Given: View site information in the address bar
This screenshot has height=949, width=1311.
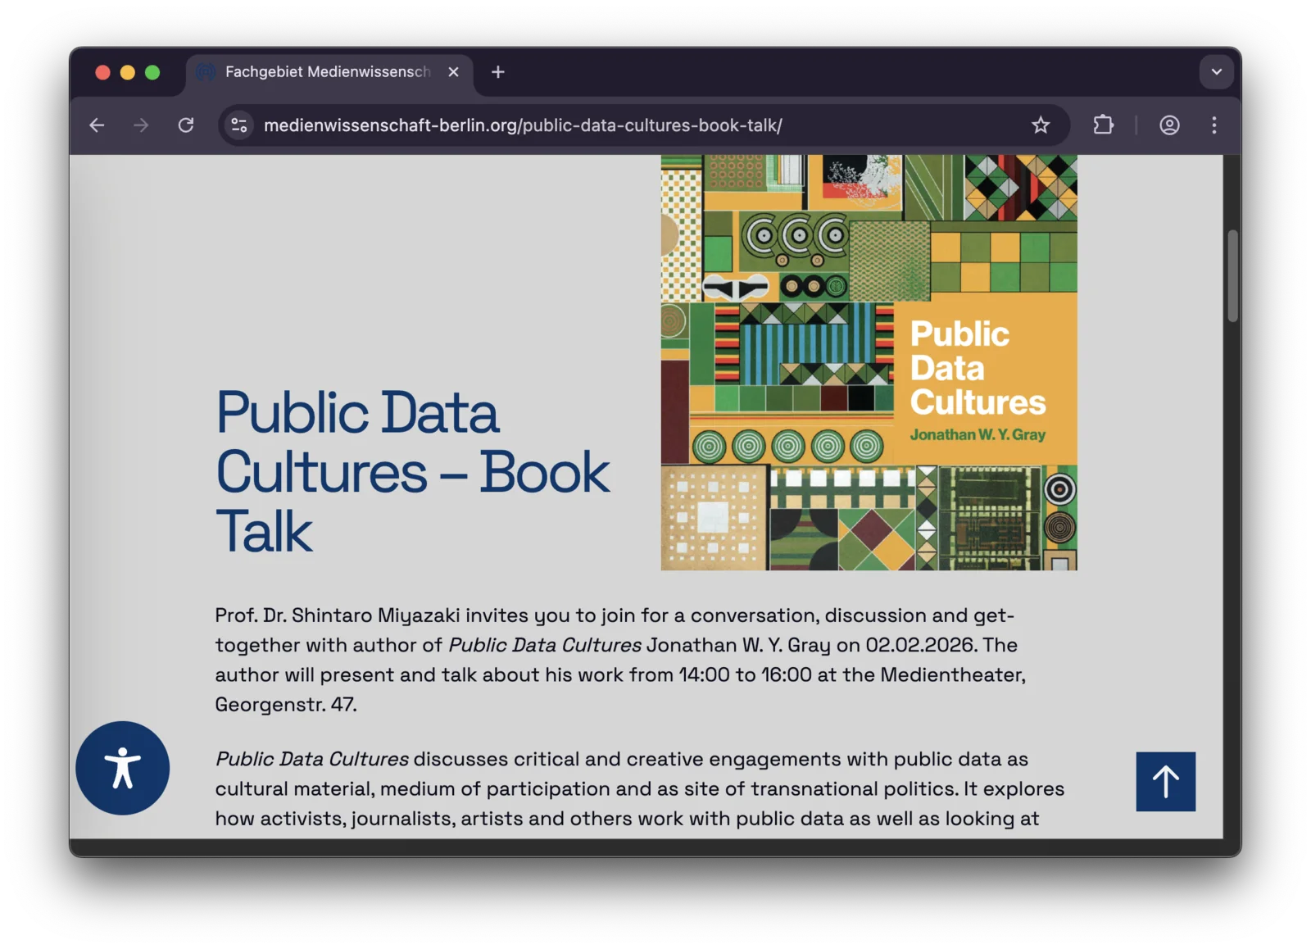Looking at the screenshot, I should [239, 125].
